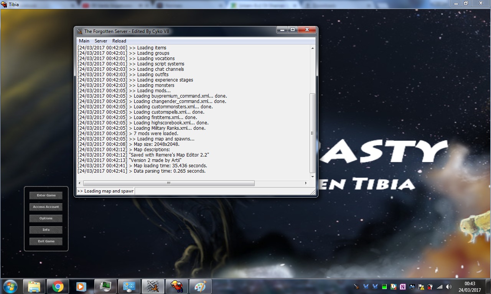Open the Server menu

pyautogui.click(x=101, y=41)
